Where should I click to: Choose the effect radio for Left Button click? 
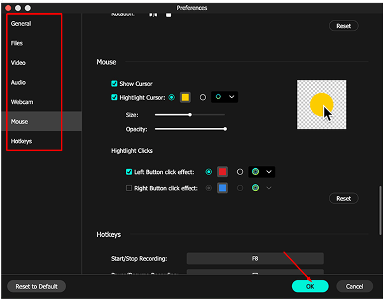point(208,172)
